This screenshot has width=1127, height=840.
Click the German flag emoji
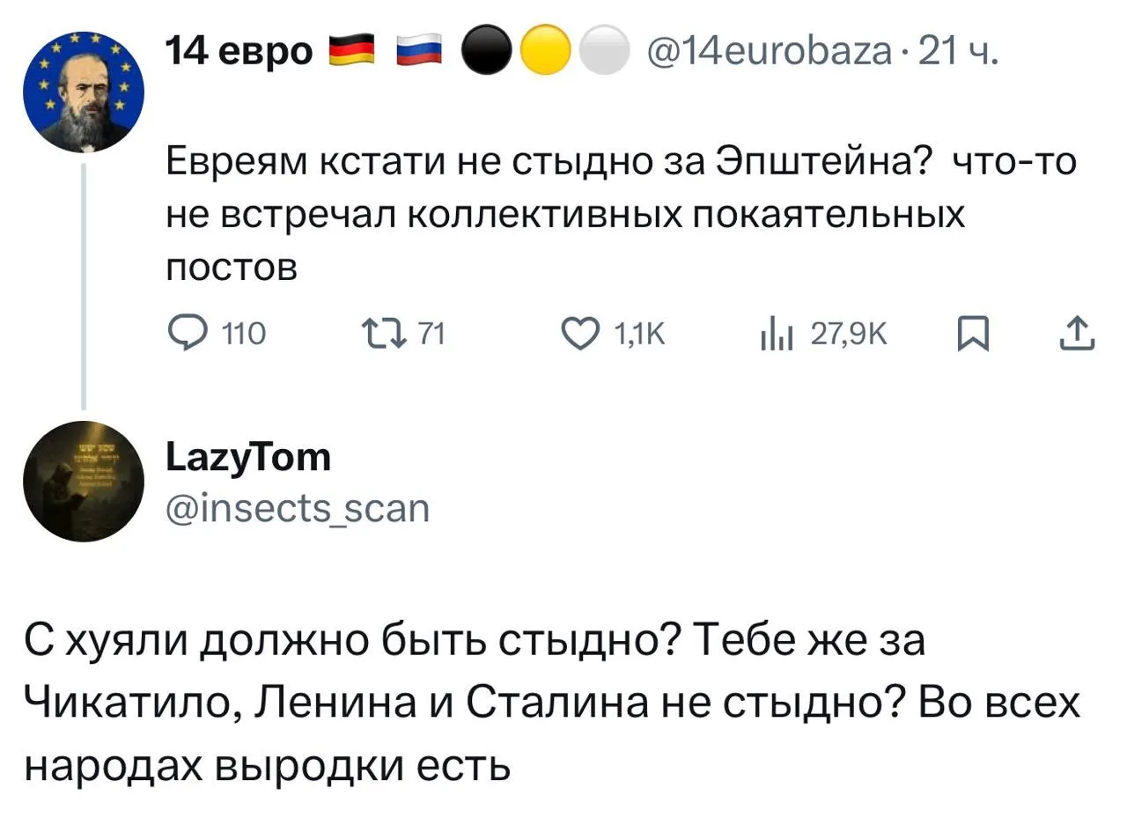[351, 51]
